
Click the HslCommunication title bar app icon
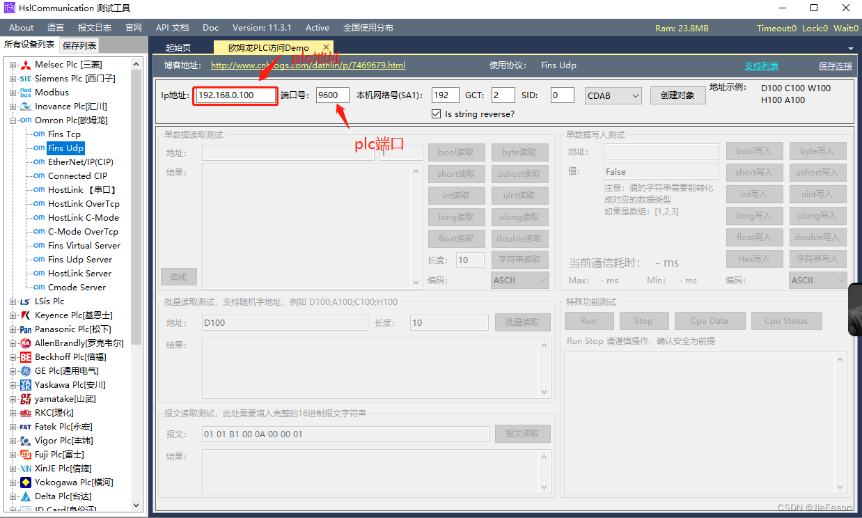[x=8, y=8]
